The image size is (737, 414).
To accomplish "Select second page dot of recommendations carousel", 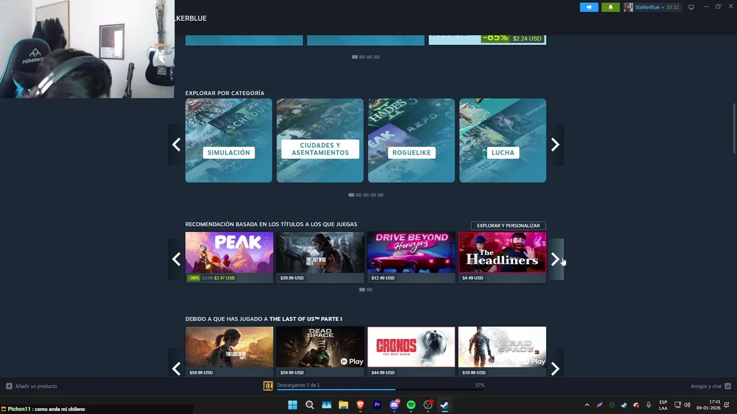I will click(369, 290).
